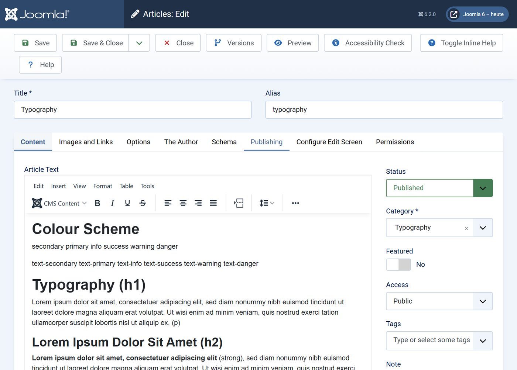Image resolution: width=517 pixels, height=370 pixels.
Task: Open the Options tab
Action: (138, 142)
